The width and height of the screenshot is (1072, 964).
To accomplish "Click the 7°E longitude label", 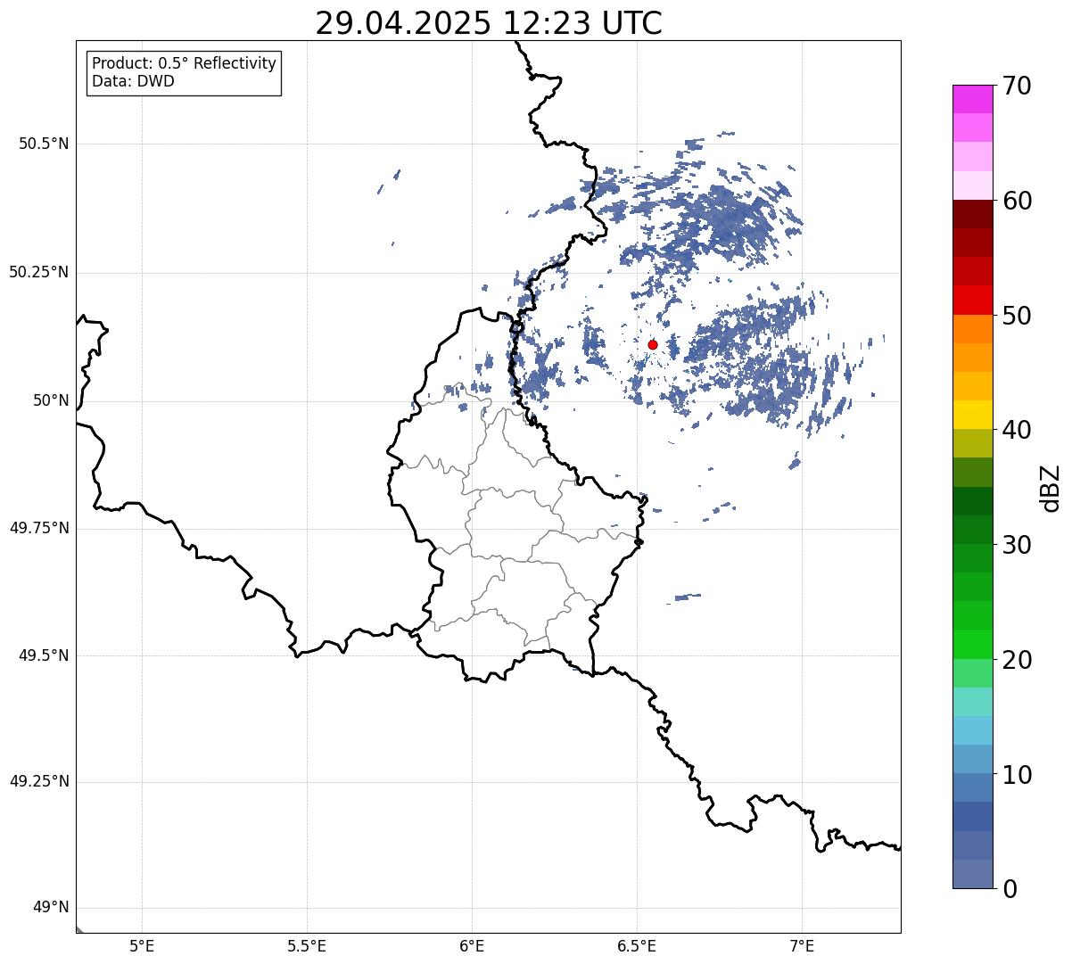I will [802, 946].
